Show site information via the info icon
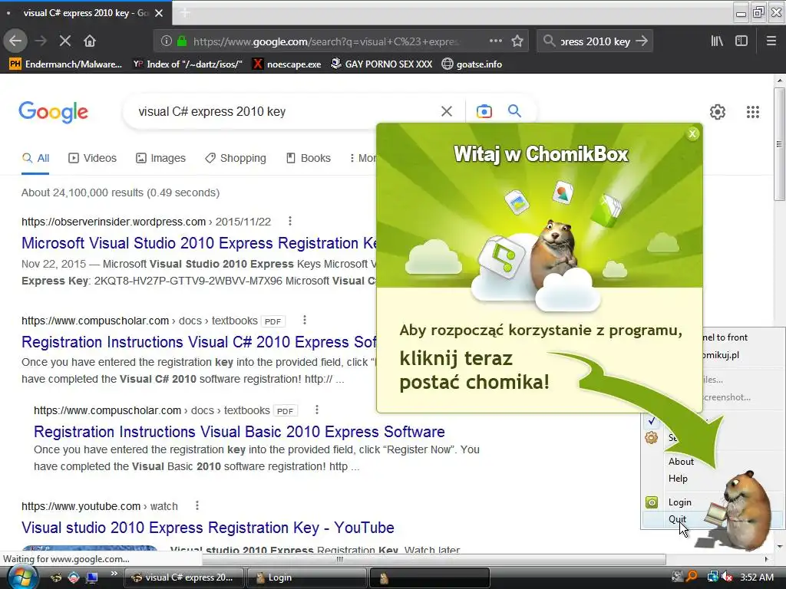Viewport: 786px width, 589px height. [x=167, y=41]
